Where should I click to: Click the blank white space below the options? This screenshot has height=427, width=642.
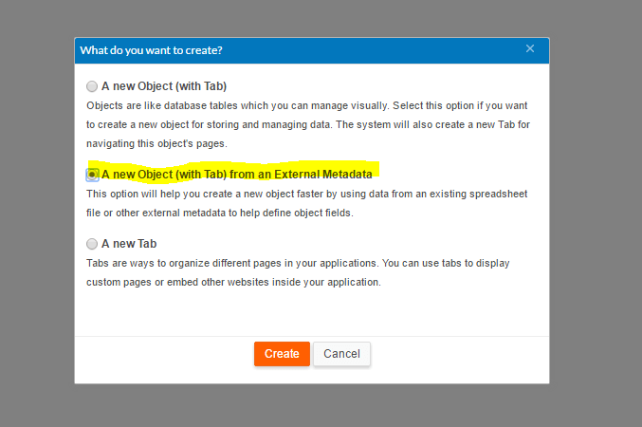(313, 311)
